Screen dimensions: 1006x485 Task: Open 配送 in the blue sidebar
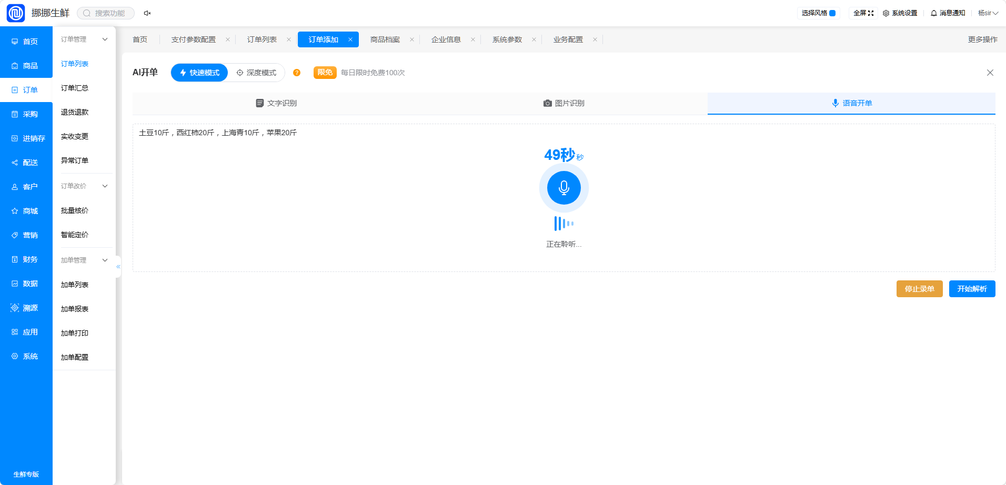(x=26, y=163)
